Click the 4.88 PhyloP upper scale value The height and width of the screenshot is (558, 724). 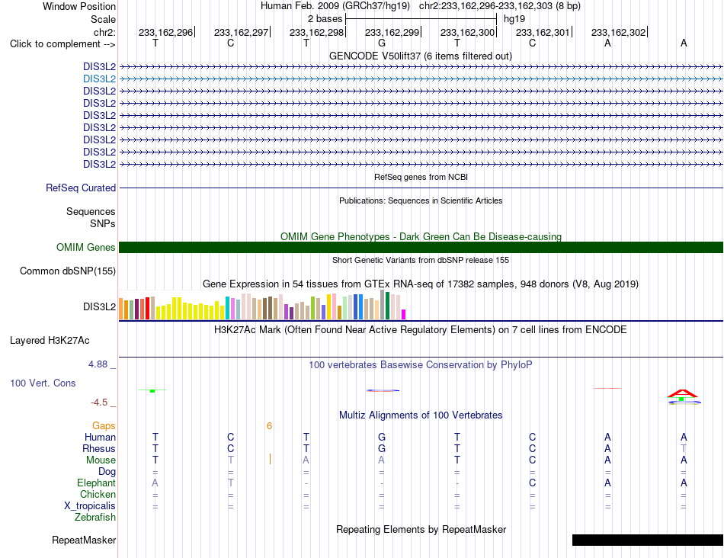pos(98,364)
